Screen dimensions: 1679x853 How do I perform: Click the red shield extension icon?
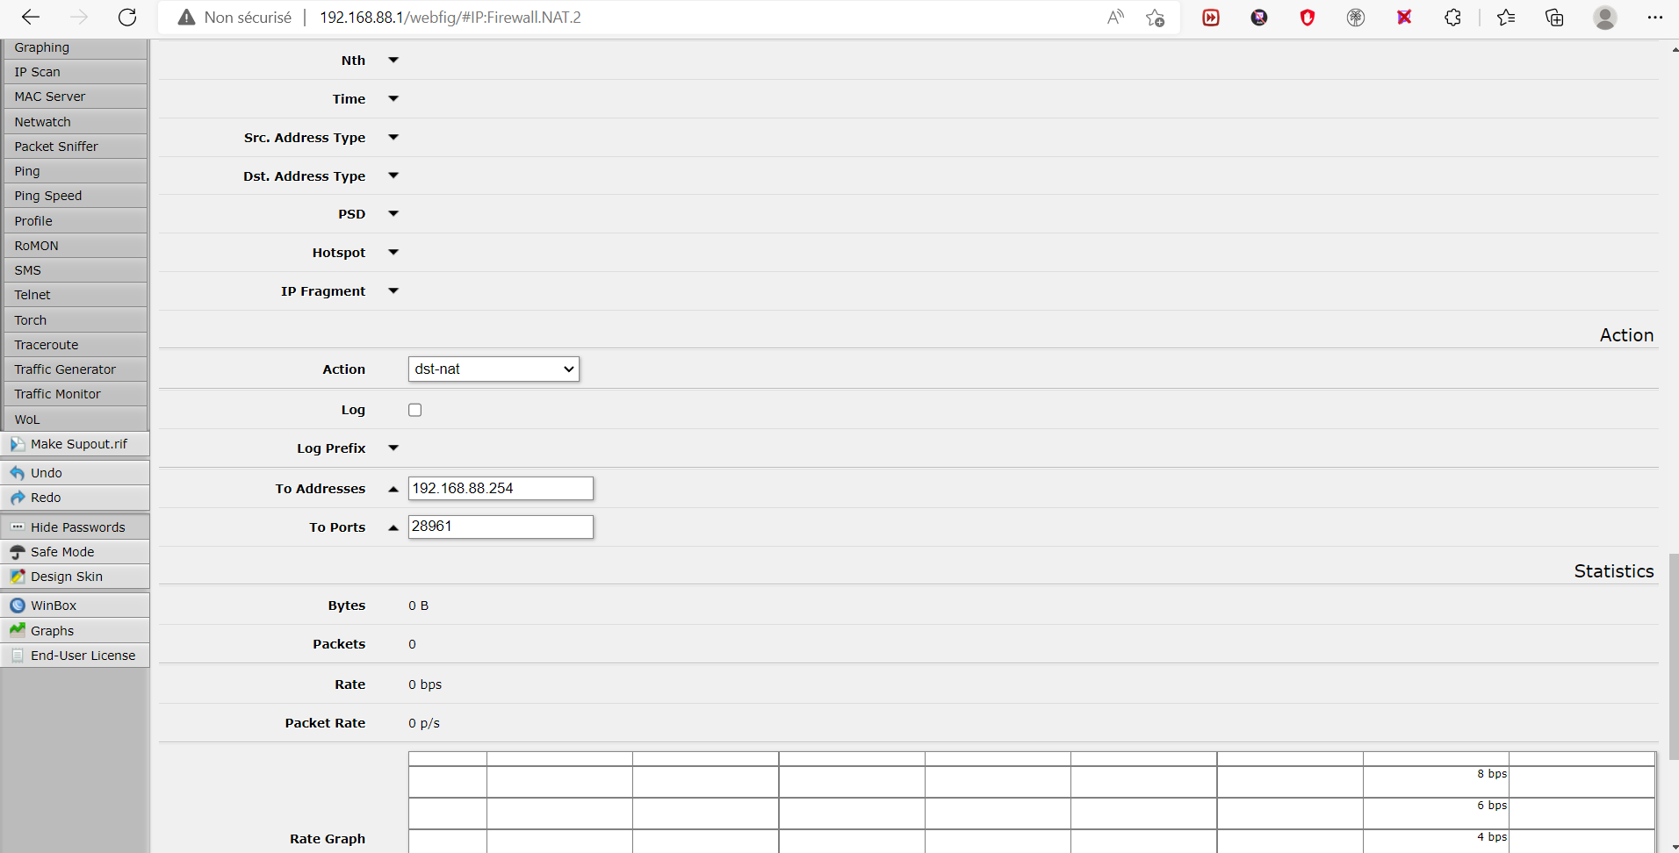pyautogui.click(x=1308, y=18)
